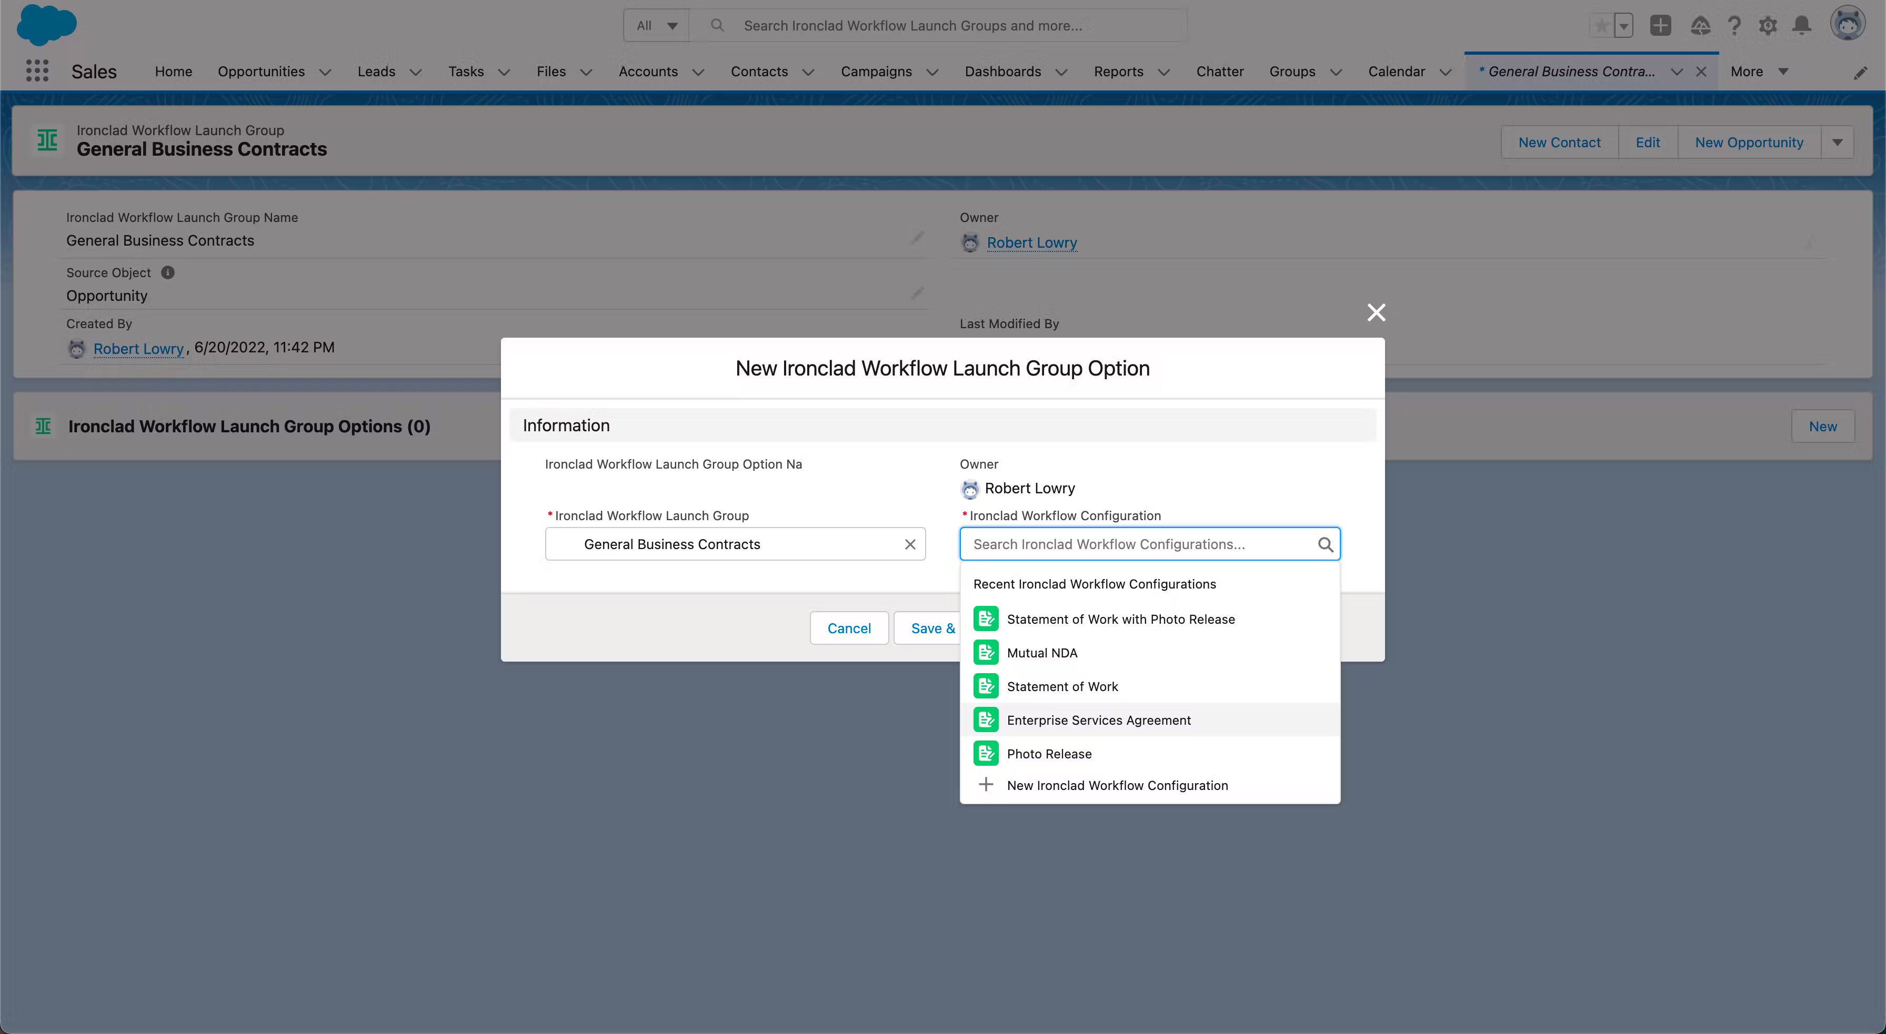Open the record actions dropdown arrow
The height and width of the screenshot is (1034, 1886).
click(x=1837, y=143)
